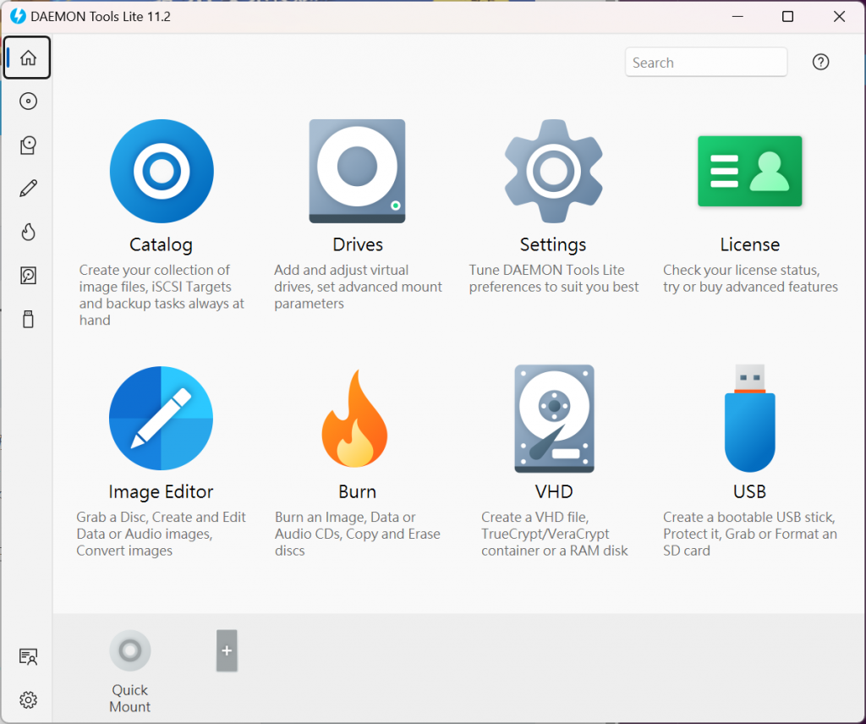Click the 'Create a bootable USB stick' description

pyautogui.click(x=749, y=534)
